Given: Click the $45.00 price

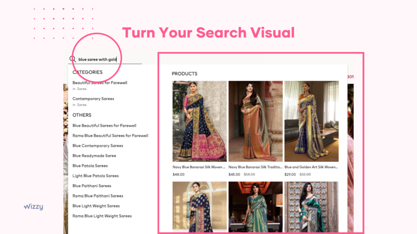Looking at the screenshot, I should click(234, 175).
